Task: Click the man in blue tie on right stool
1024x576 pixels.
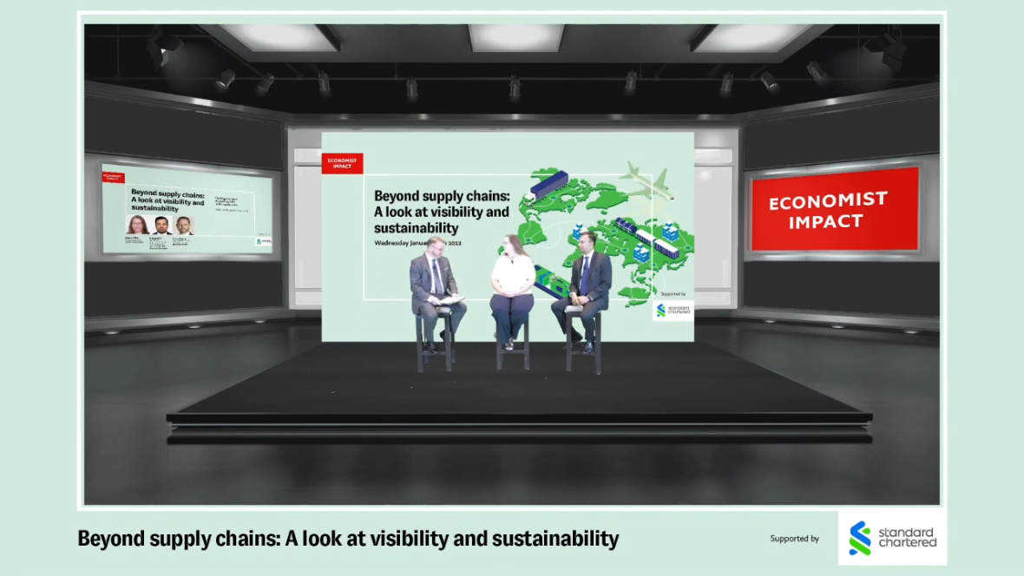Action: tap(583, 292)
